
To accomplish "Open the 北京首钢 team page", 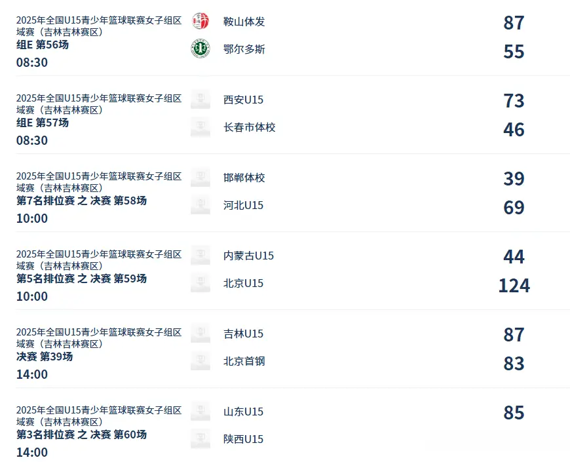I will (x=244, y=361).
